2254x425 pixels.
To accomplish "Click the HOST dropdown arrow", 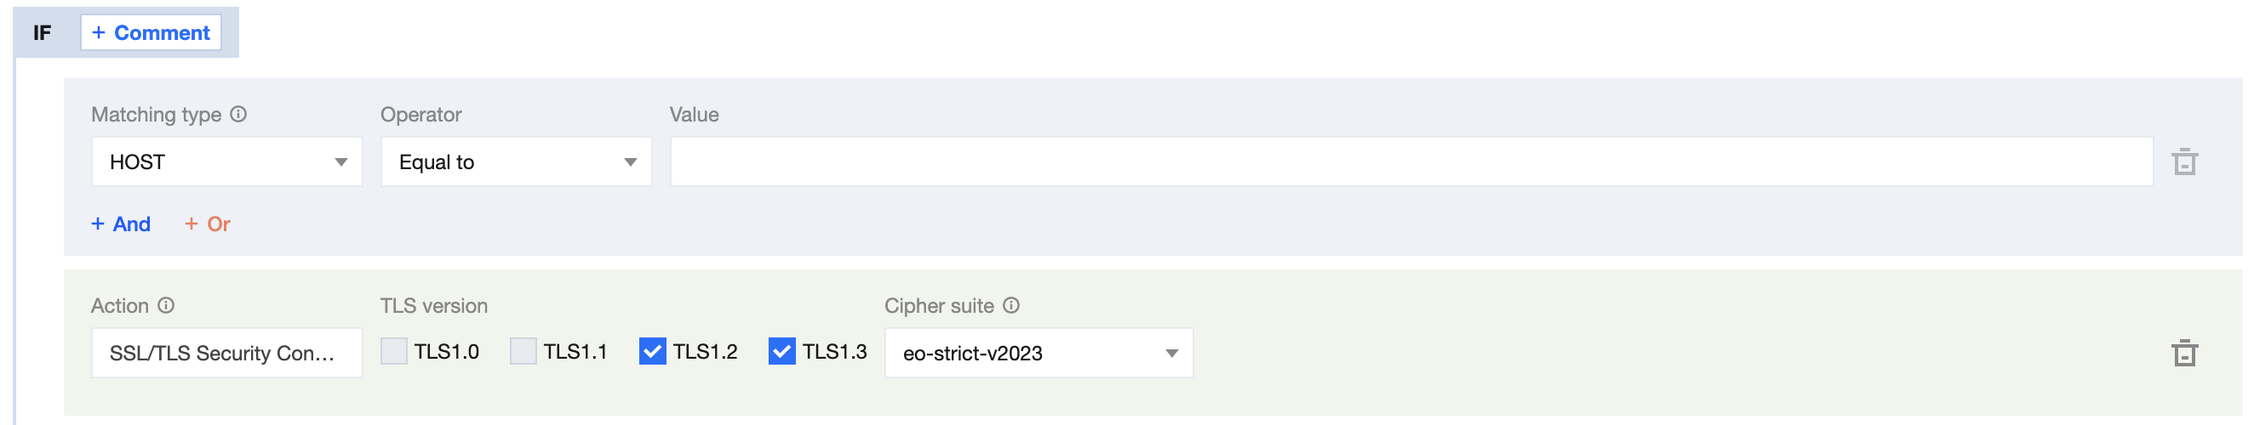I will tap(341, 162).
